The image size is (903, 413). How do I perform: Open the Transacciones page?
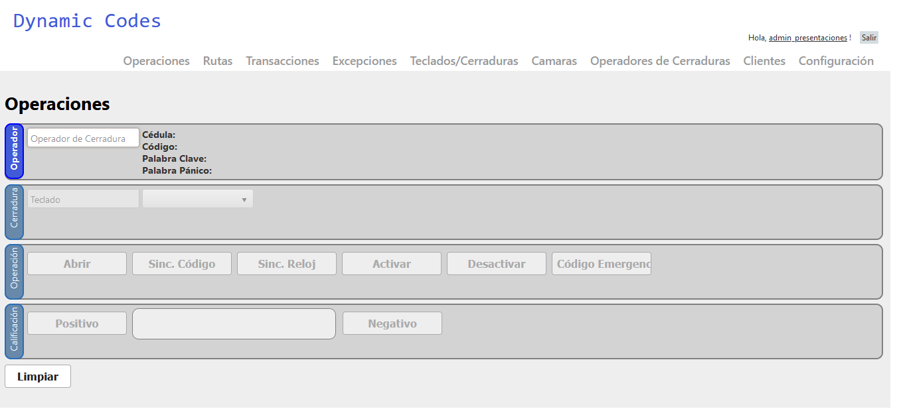tap(282, 61)
